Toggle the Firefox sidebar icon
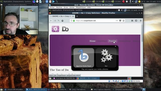 tap(136, 21)
